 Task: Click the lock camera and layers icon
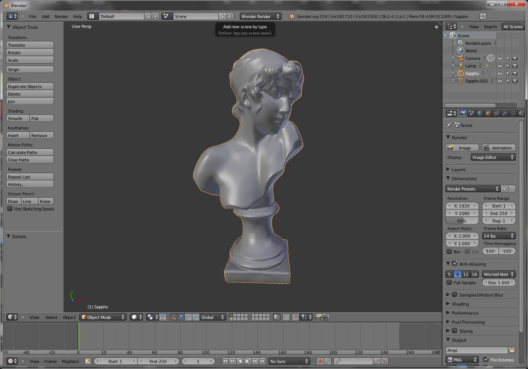(276, 317)
